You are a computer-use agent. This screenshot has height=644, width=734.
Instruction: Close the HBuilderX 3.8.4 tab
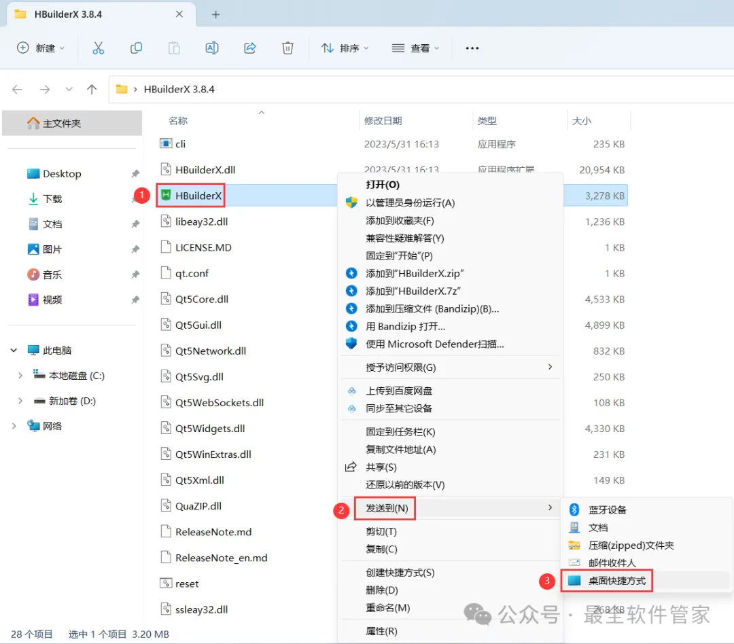[179, 14]
